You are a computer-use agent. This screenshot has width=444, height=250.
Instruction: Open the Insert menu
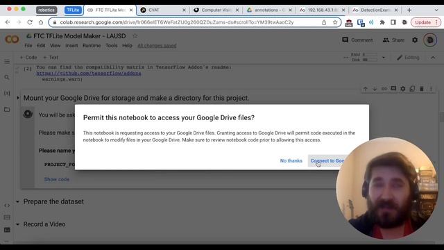(x=71, y=46)
